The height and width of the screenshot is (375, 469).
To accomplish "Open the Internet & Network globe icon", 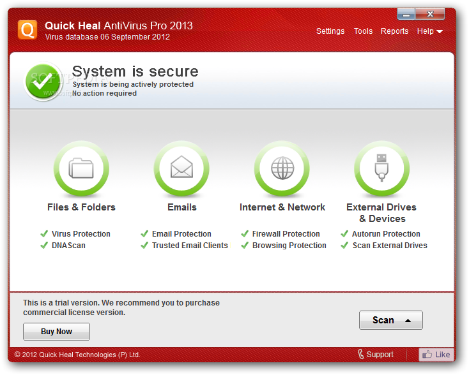I will pyautogui.click(x=282, y=168).
